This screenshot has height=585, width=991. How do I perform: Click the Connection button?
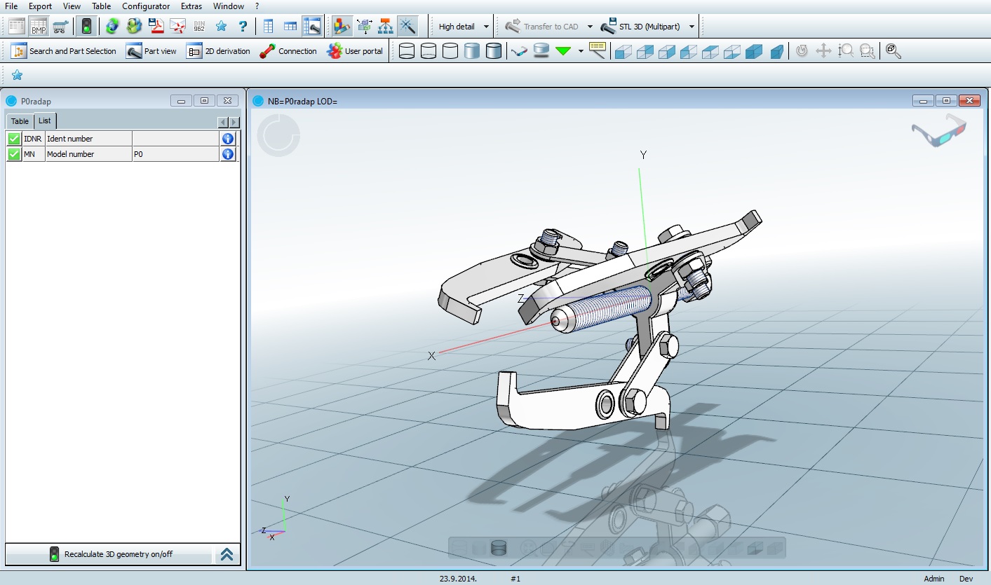pyautogui.click(x=288, y=51)
